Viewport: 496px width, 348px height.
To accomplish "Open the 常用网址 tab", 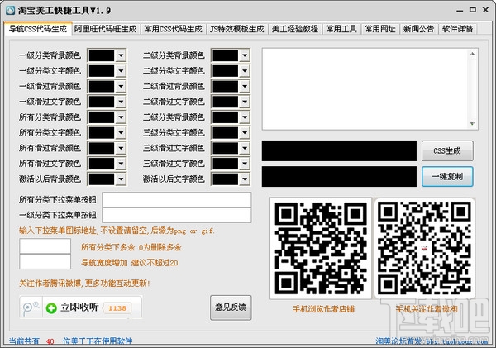I will click(380, 29).
